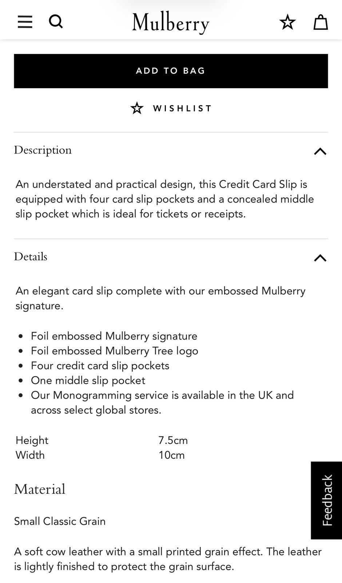
Task: Click the Description section heading
Action: [43, 150]
